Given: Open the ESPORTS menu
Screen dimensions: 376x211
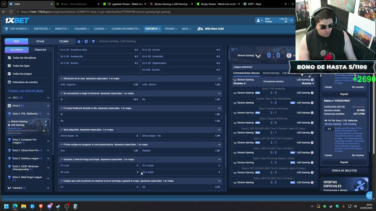Looking at the screenshot, I should pos(152,29).
